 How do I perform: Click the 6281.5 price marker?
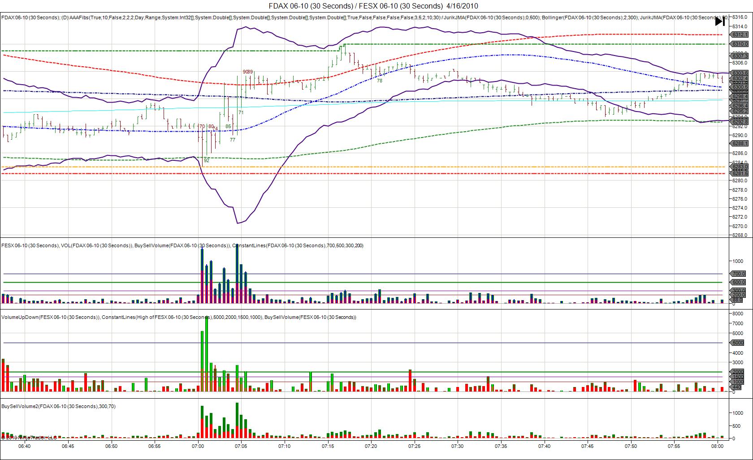coord(740,173)
